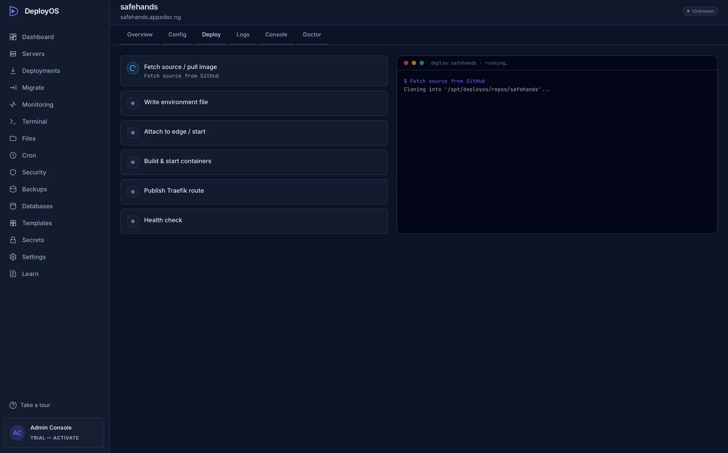Open the Console tab
This screenshot has width=728, height=453.
(276, 35)
